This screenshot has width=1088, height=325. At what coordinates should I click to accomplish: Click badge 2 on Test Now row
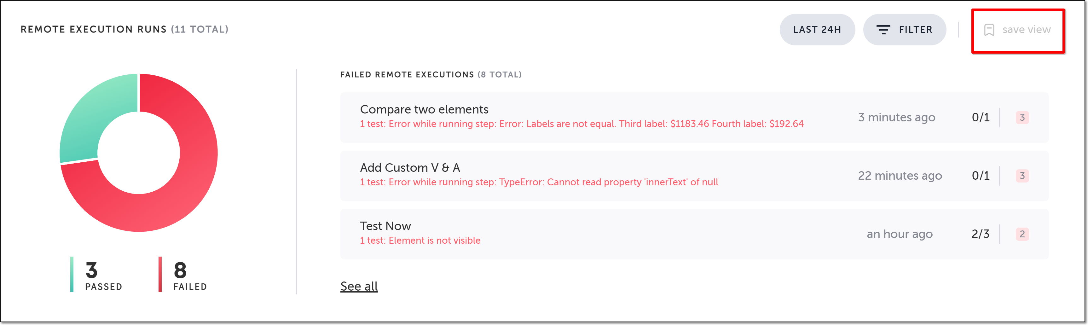point(1022,234)
